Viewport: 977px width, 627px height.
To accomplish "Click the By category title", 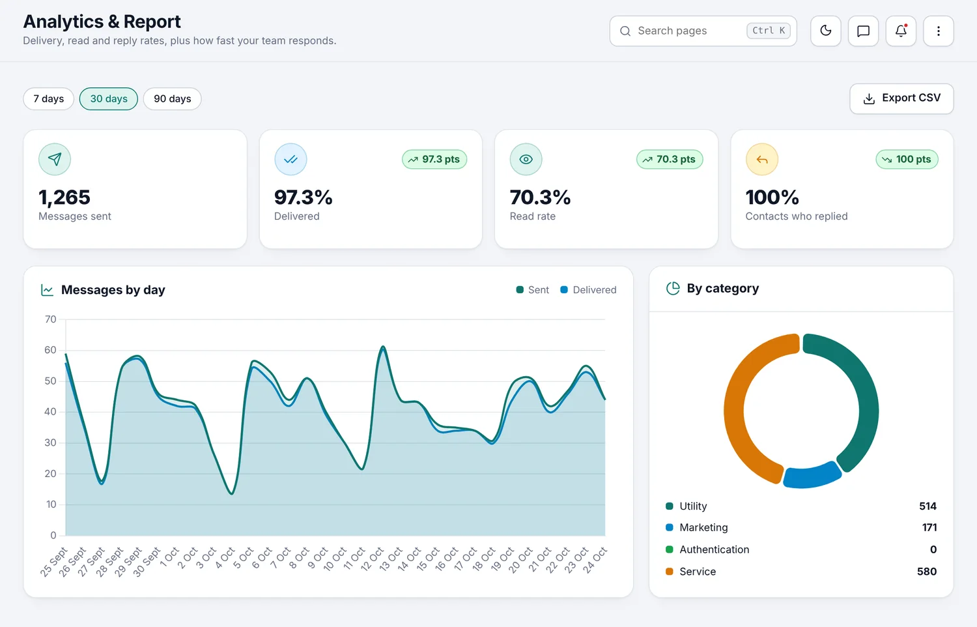I will pos(723,288).
